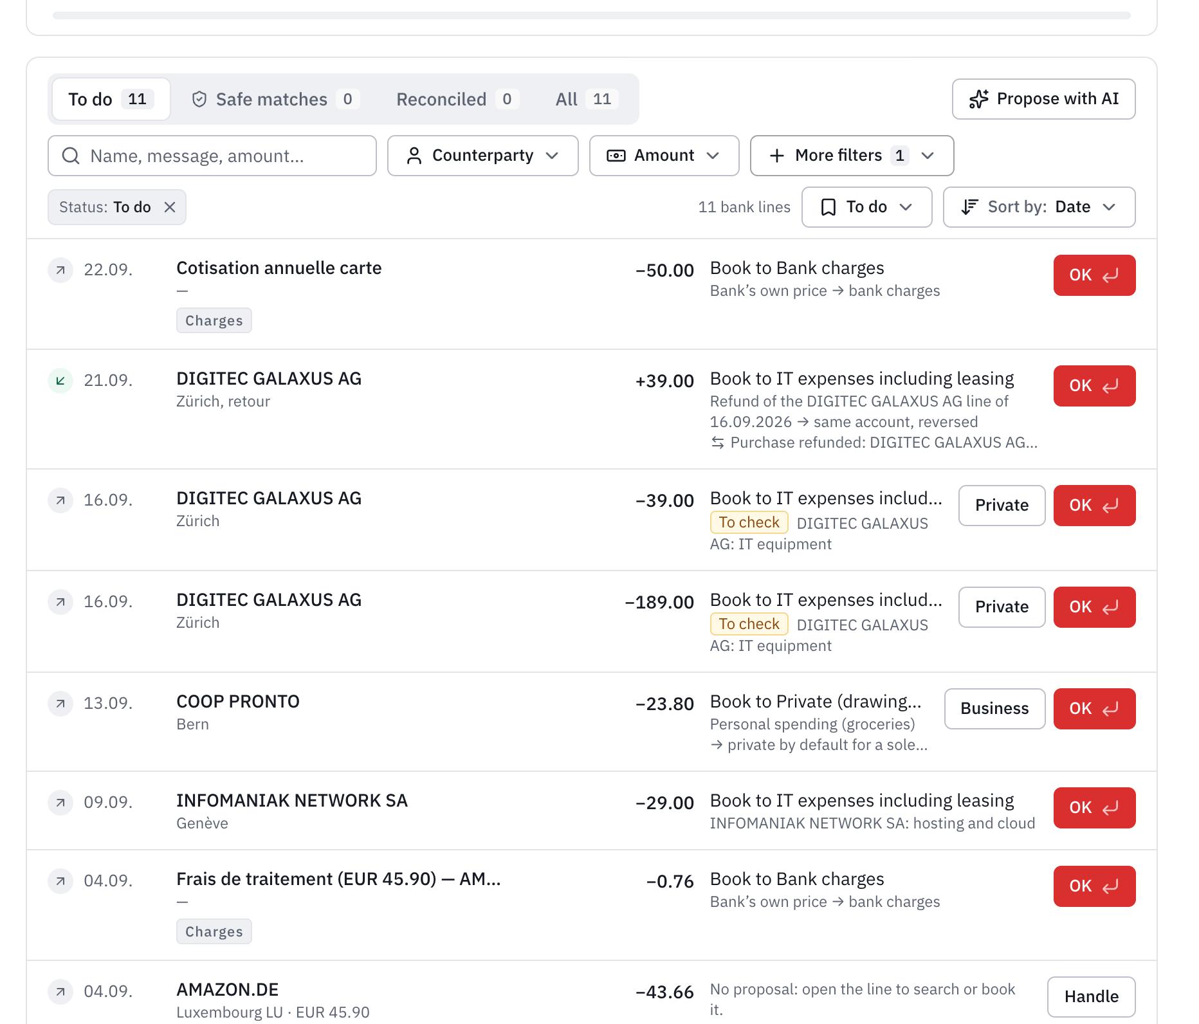
Task: Click the Charges tag under Frais de traitement
Action: point(214,931)
